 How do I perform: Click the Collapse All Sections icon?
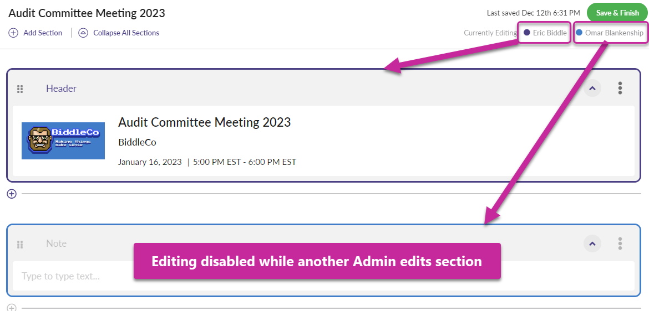(83, 33)
